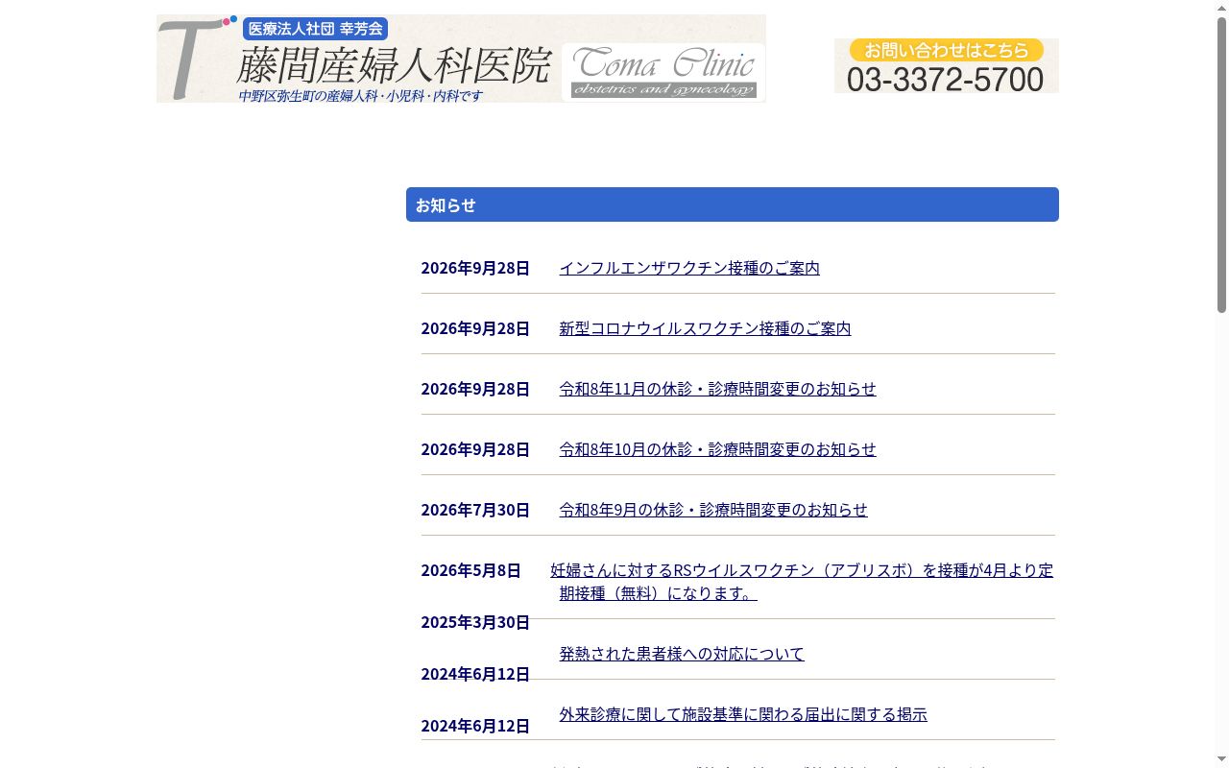Image resolution: width=1229 pixels, height=768 pixels.
Task: Open the 妊婦さんに対するRSウイルスワクチン notice link
Action: (x=802, y=582)
